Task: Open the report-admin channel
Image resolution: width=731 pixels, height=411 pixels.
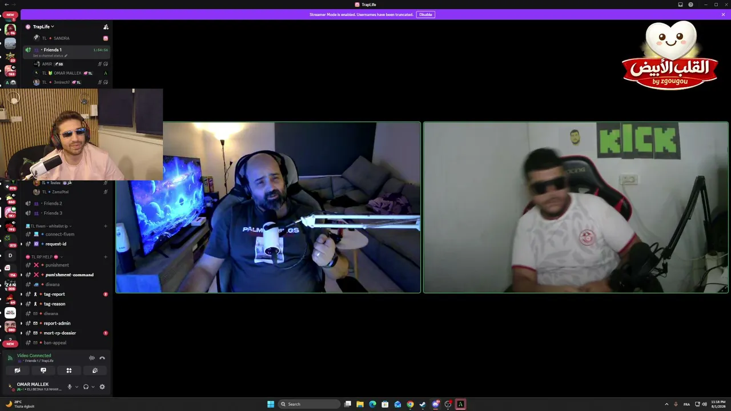Action: click(x=66, y=323)
